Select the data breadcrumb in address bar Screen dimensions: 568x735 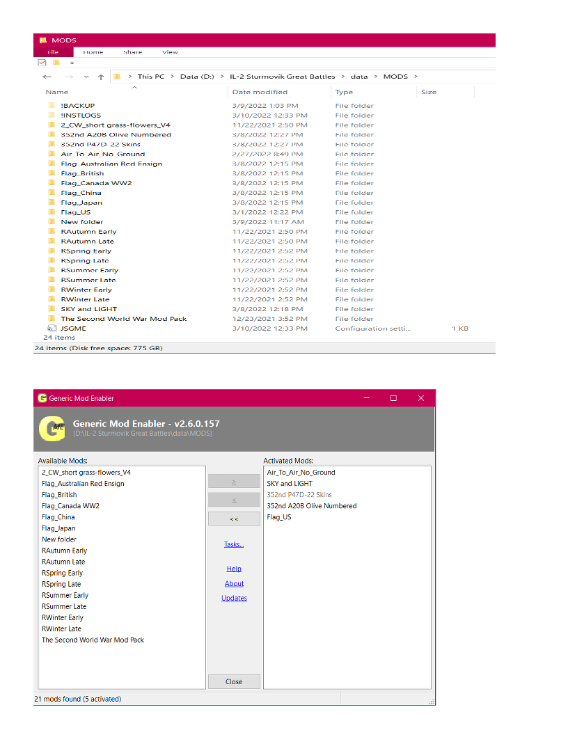(x=359, y=77)
